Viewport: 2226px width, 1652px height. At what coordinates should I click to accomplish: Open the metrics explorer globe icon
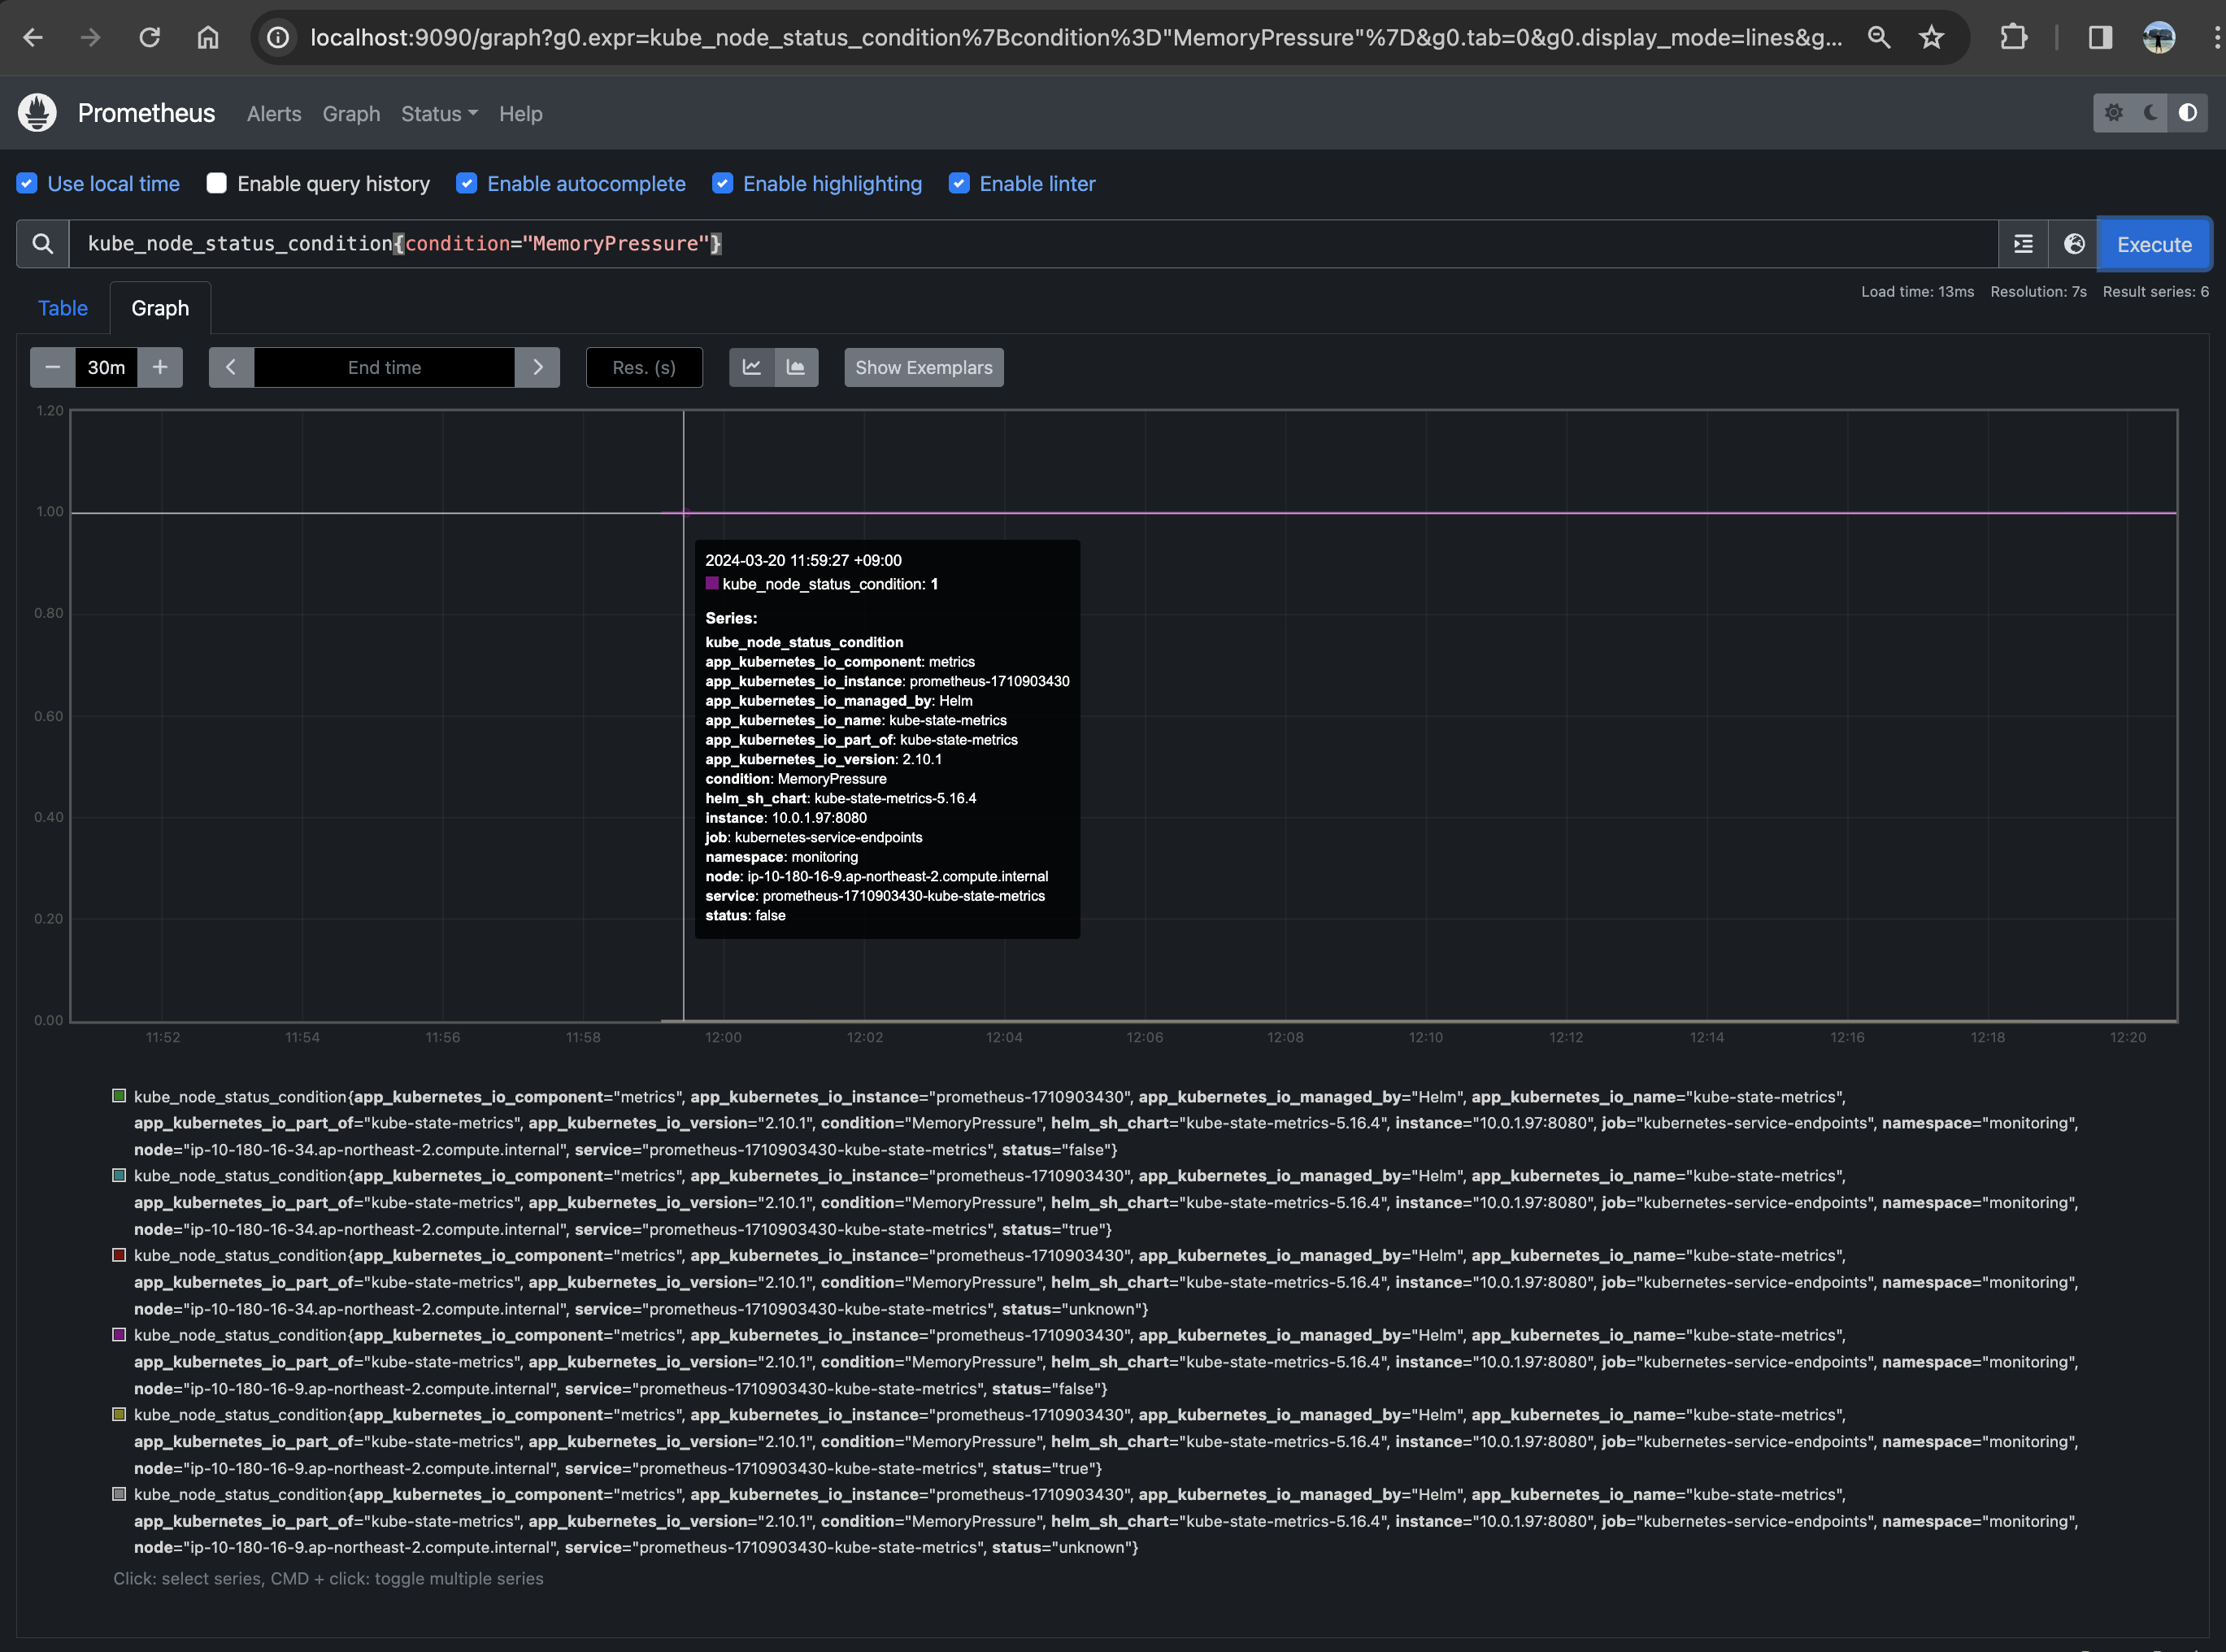[x=2074, y=244]
